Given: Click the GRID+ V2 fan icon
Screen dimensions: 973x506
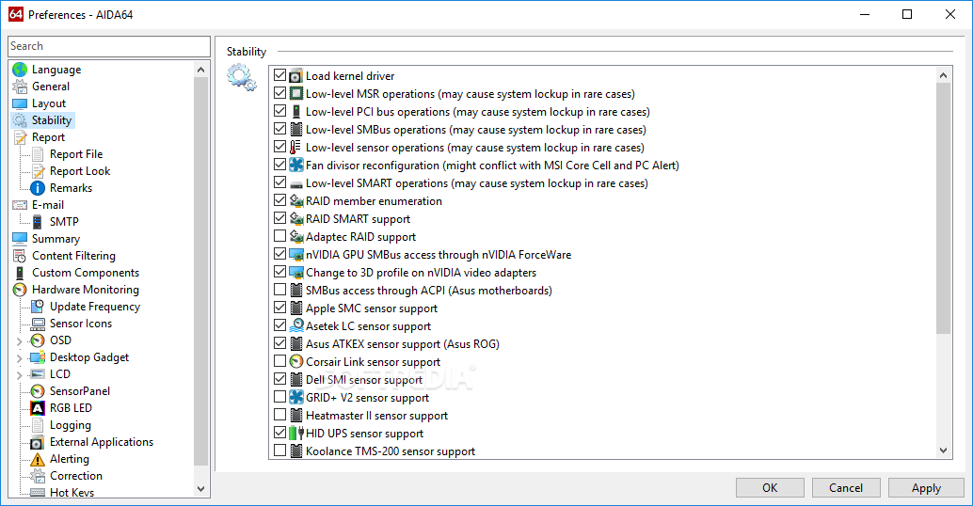Looking at the screenshot, I should tap(296, 398).
